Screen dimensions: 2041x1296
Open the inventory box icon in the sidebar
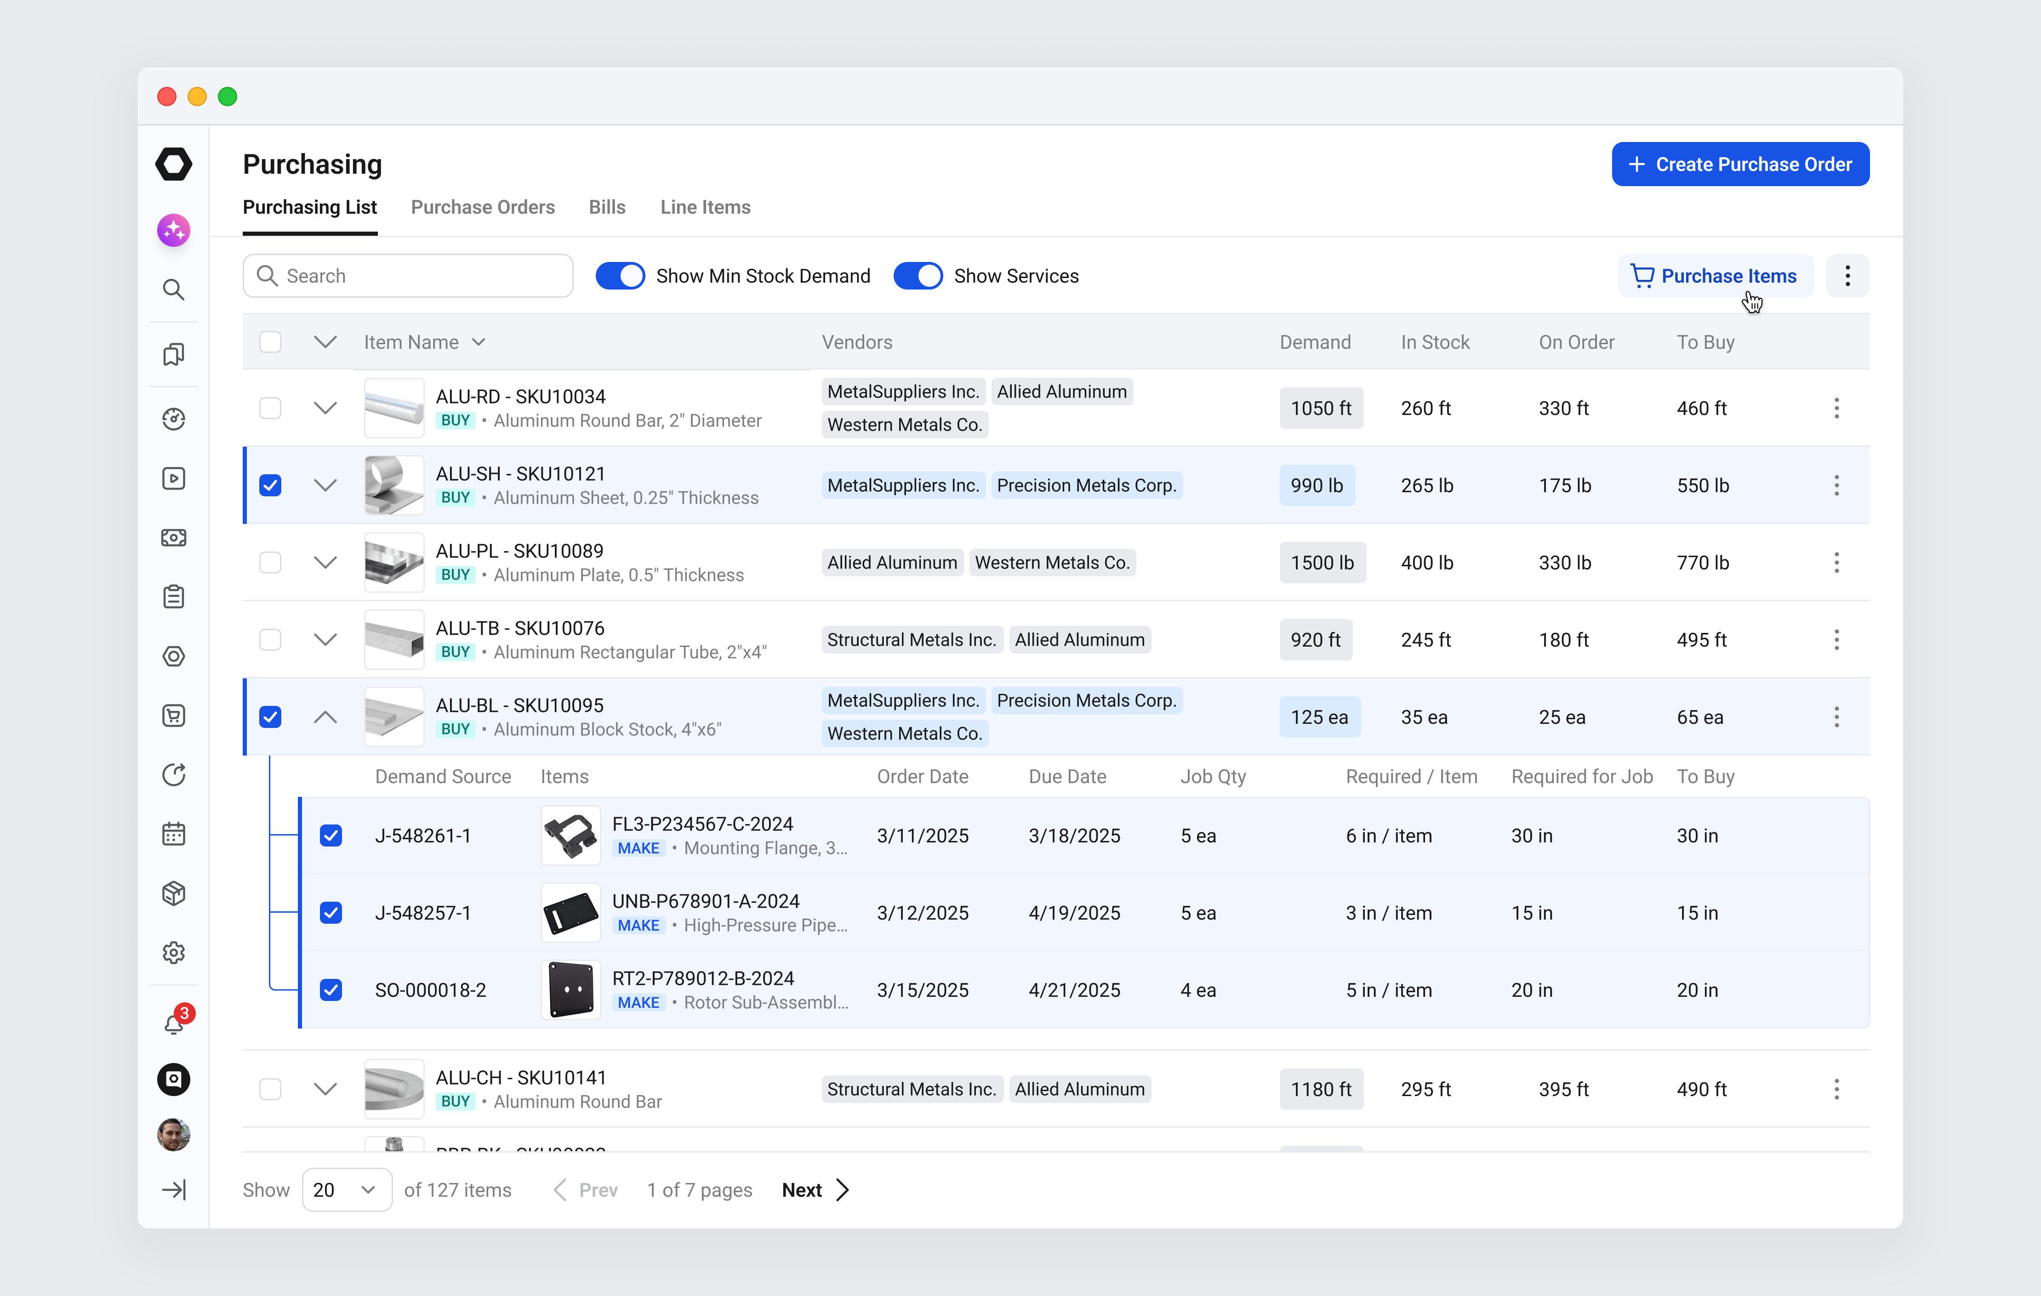pos(174,893)
